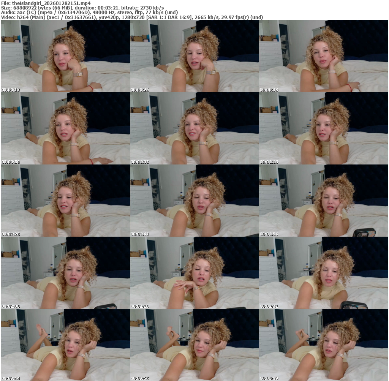Select the thumbnail stamped 00:02:06
Viewport: 389px width, 381px height.
click(x=65, y=273)
